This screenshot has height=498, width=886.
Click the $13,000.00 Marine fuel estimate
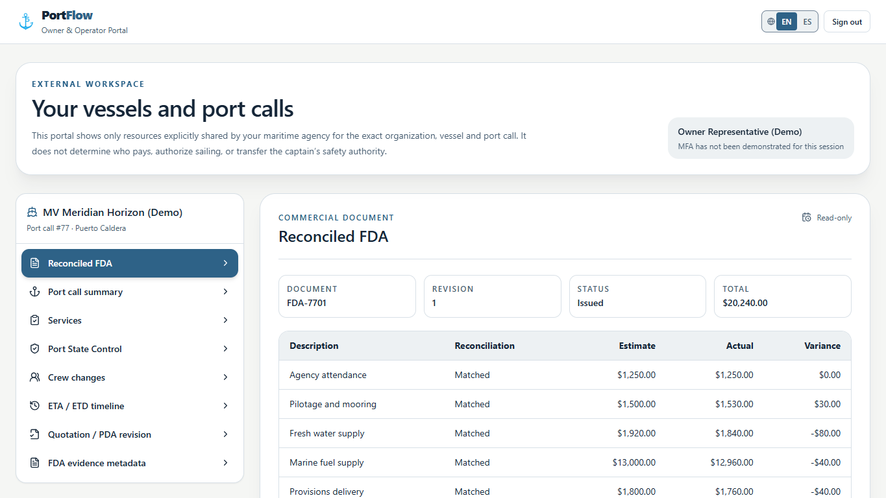coord(634,462)
